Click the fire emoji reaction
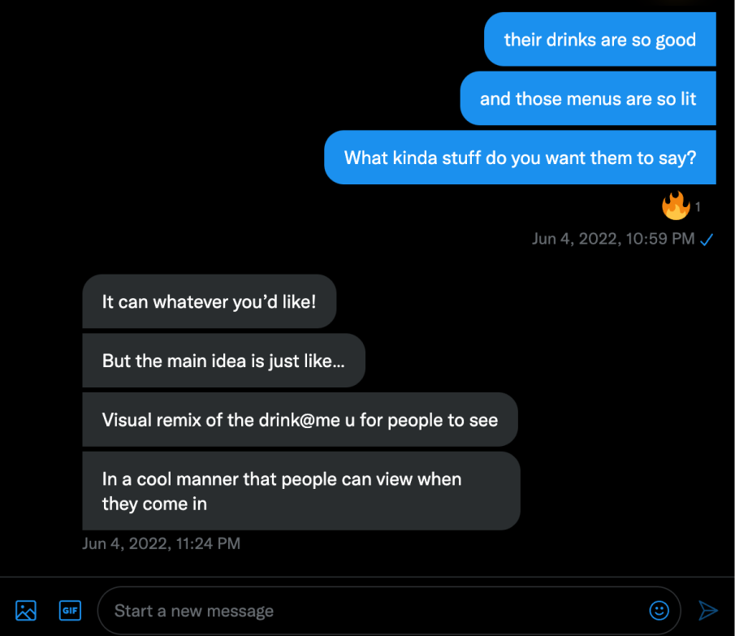 (676, 206)
